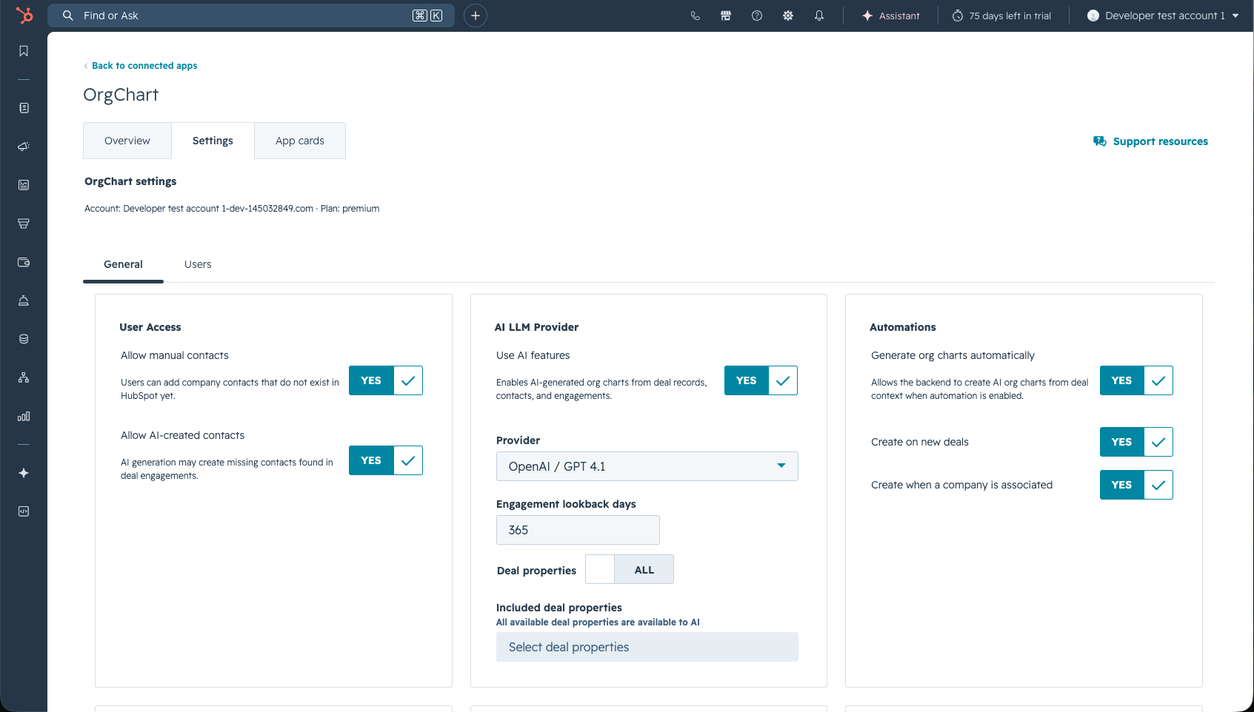Toggle Allow AI-created contacts switch

click(386, 460)
